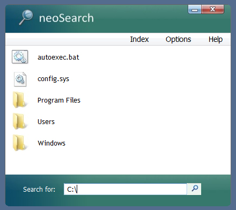
Task: Click the 'Search for:' label
Action: point(39,189)
